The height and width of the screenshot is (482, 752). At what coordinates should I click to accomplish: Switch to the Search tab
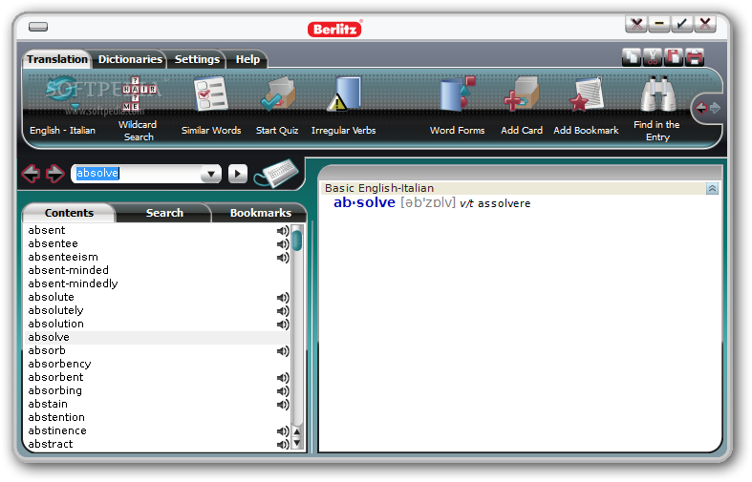[x=164, y=213]
